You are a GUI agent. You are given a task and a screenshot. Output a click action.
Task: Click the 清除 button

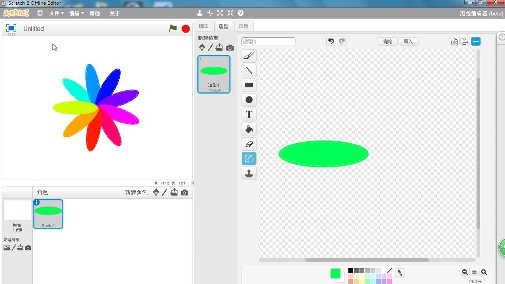pyautogui.click(x=387, y=41)
